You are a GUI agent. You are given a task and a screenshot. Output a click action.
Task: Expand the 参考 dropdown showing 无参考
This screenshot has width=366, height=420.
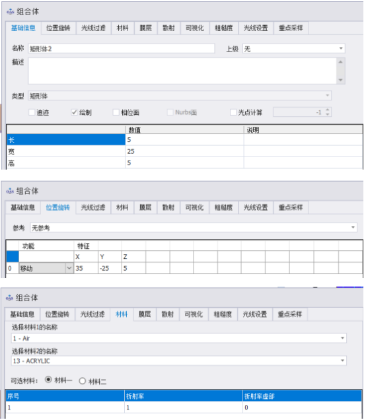[194, 228]
